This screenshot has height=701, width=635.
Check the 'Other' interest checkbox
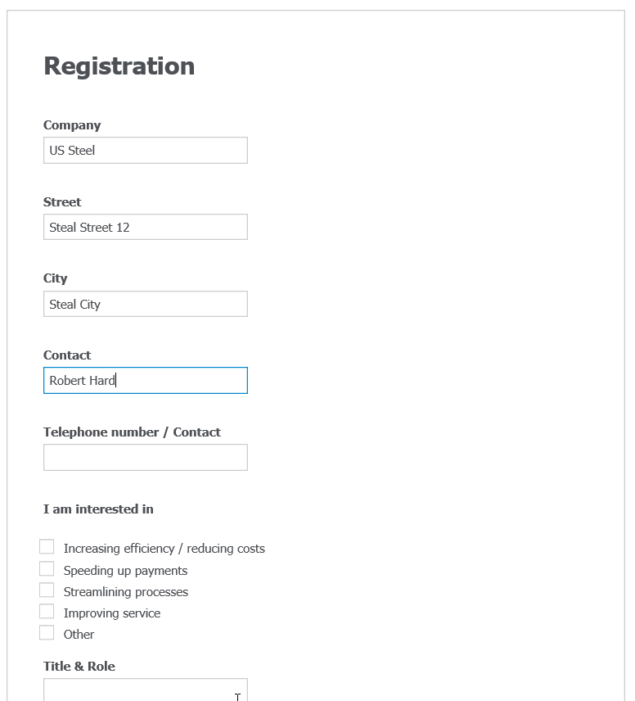click(x=47, y=631)
